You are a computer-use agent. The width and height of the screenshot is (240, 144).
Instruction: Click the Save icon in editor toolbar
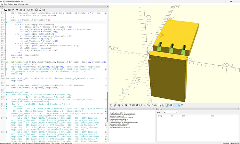point(9,10)
